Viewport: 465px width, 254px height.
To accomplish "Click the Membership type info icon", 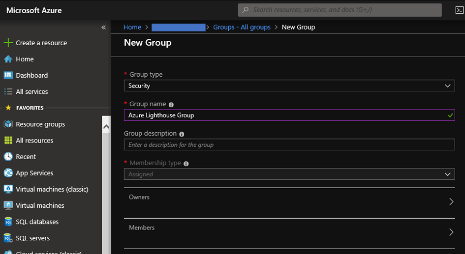I will pyautogui.click(x=186, y=164).
